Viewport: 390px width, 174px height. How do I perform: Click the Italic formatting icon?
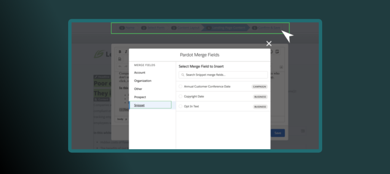click(126, 52)
